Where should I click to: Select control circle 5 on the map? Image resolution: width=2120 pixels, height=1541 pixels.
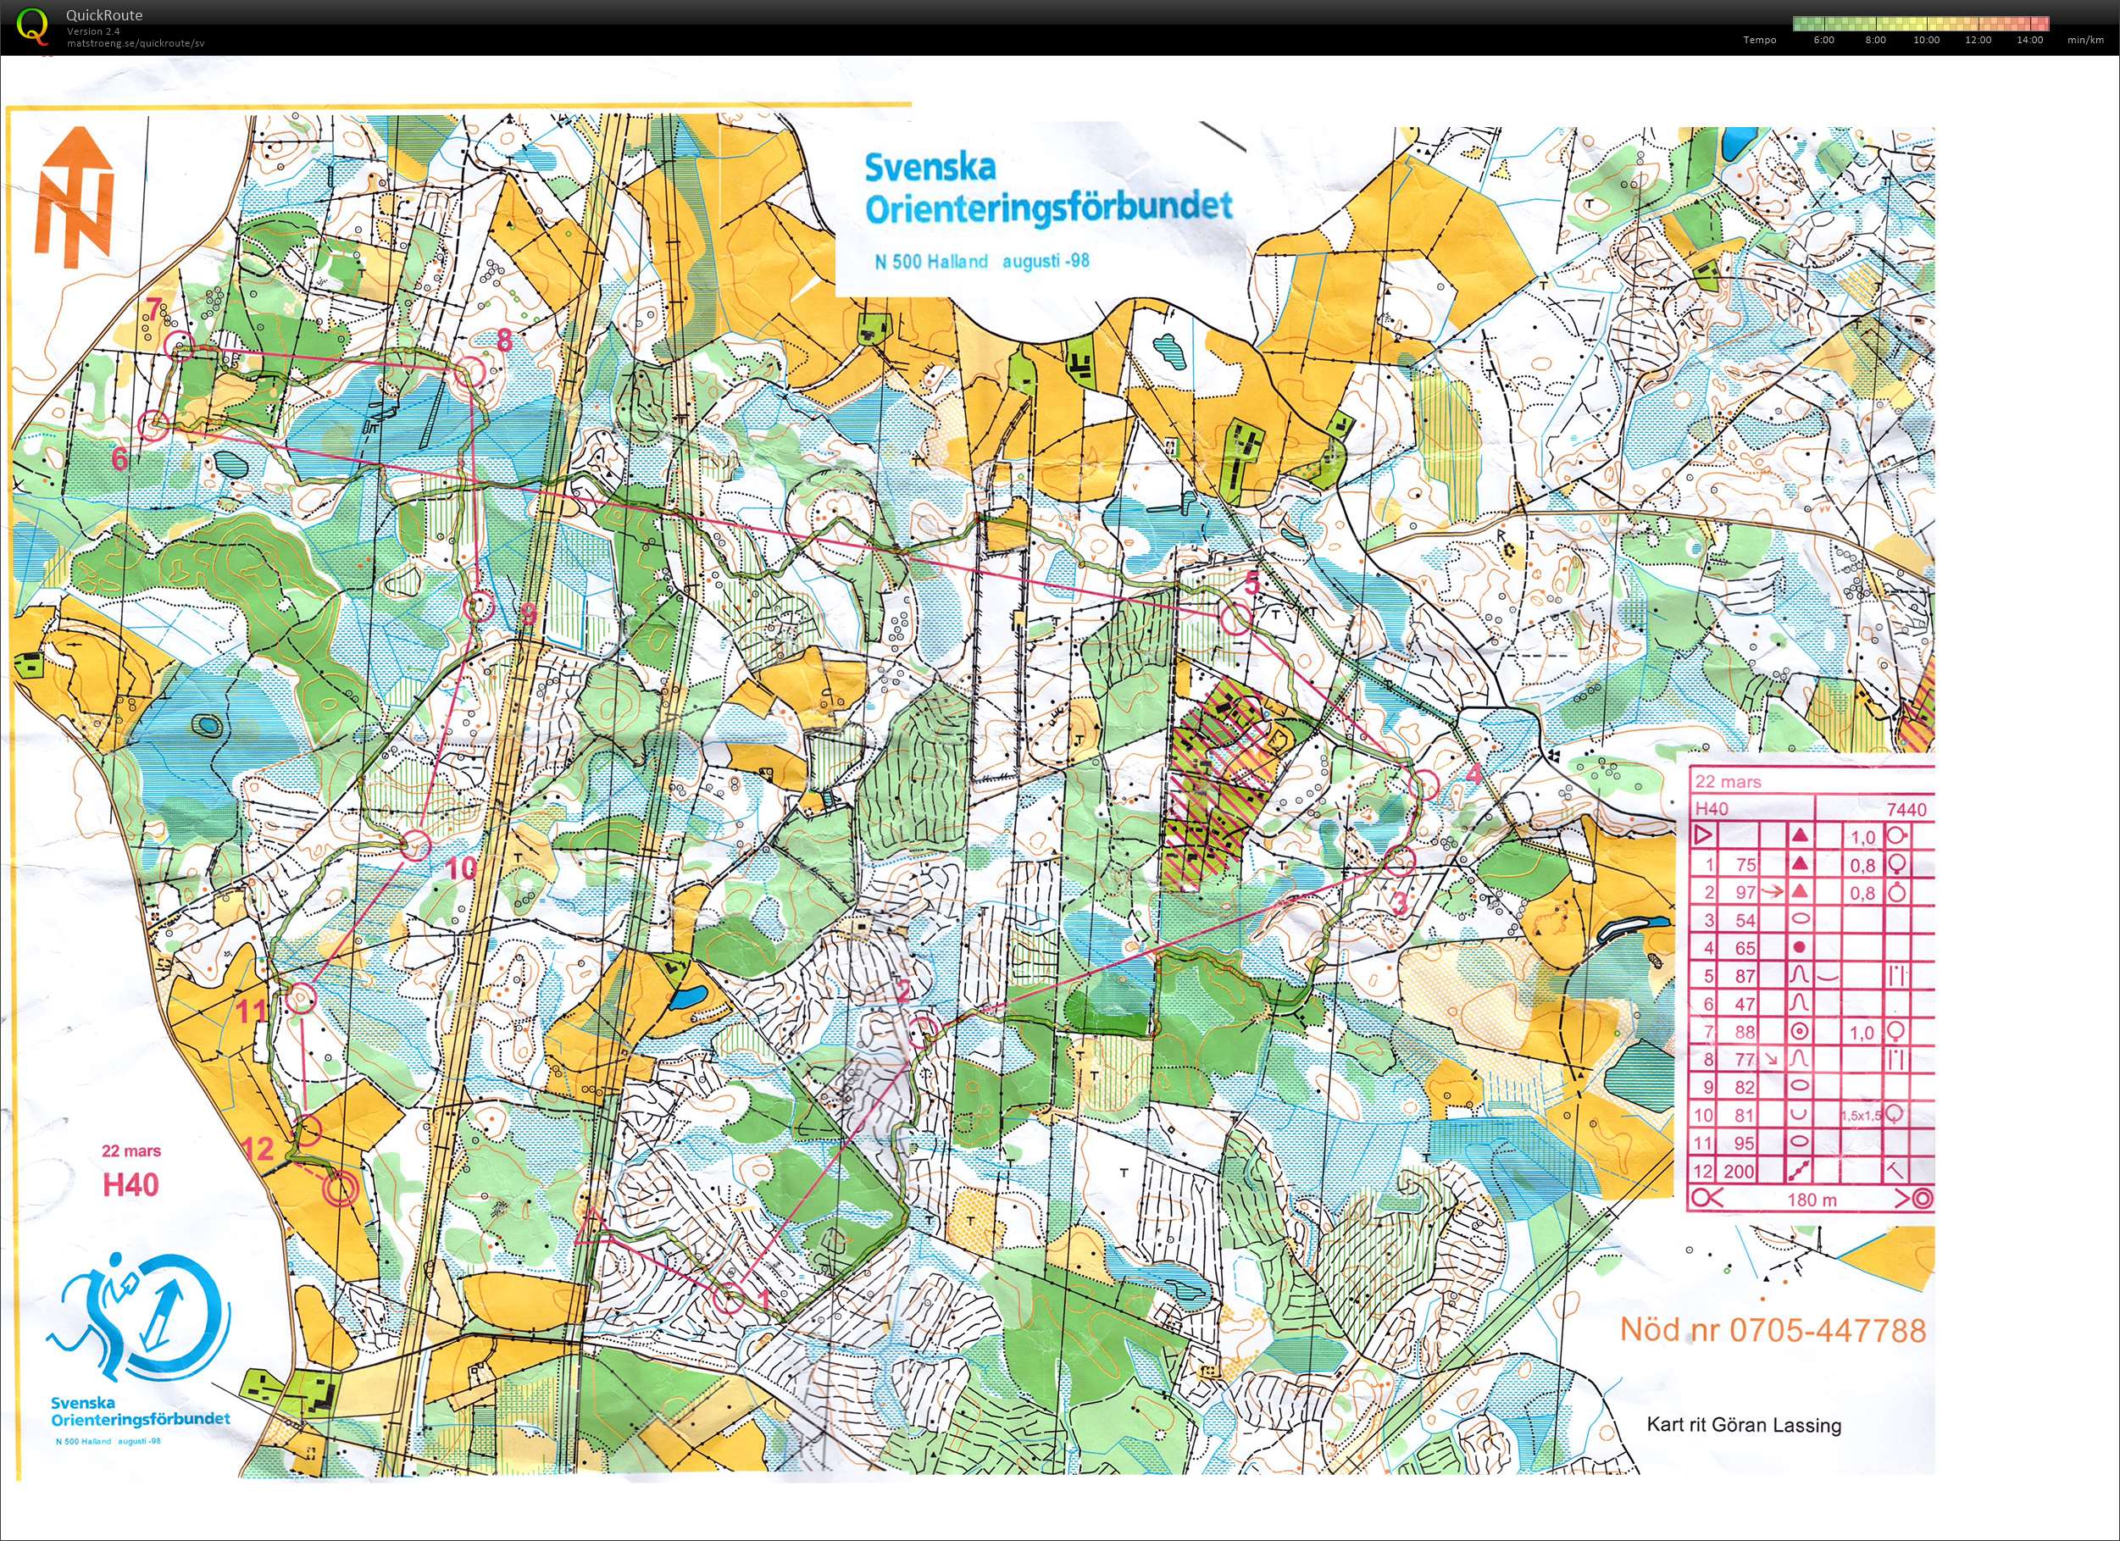click(x=1237, y=618)
